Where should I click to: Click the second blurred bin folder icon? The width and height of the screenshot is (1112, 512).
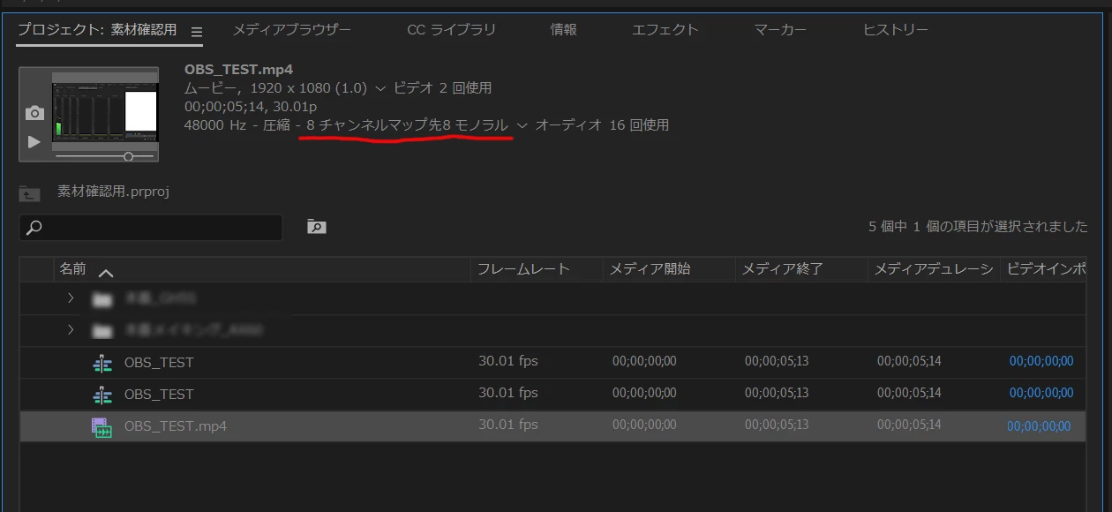point(102,331)
